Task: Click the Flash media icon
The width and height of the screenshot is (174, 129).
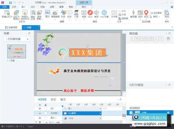Action: click(x=90, y=13)
